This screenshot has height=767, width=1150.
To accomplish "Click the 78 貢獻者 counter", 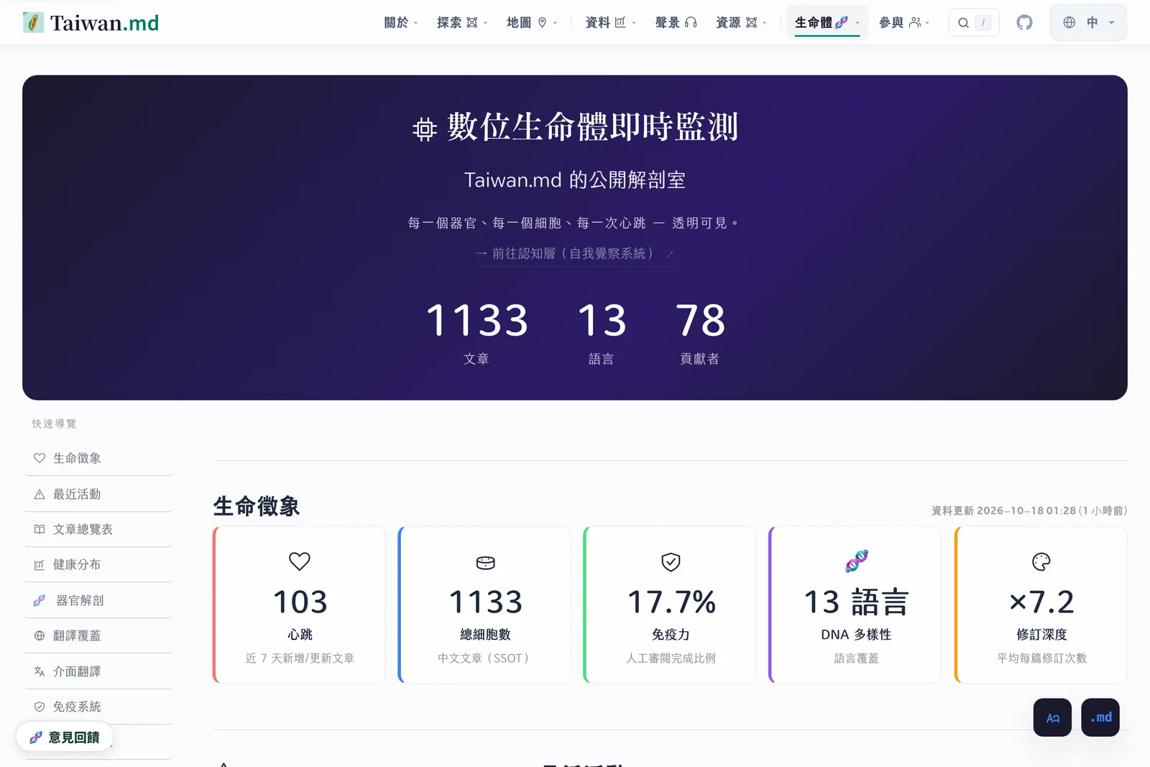I will (x=700, y=333).
